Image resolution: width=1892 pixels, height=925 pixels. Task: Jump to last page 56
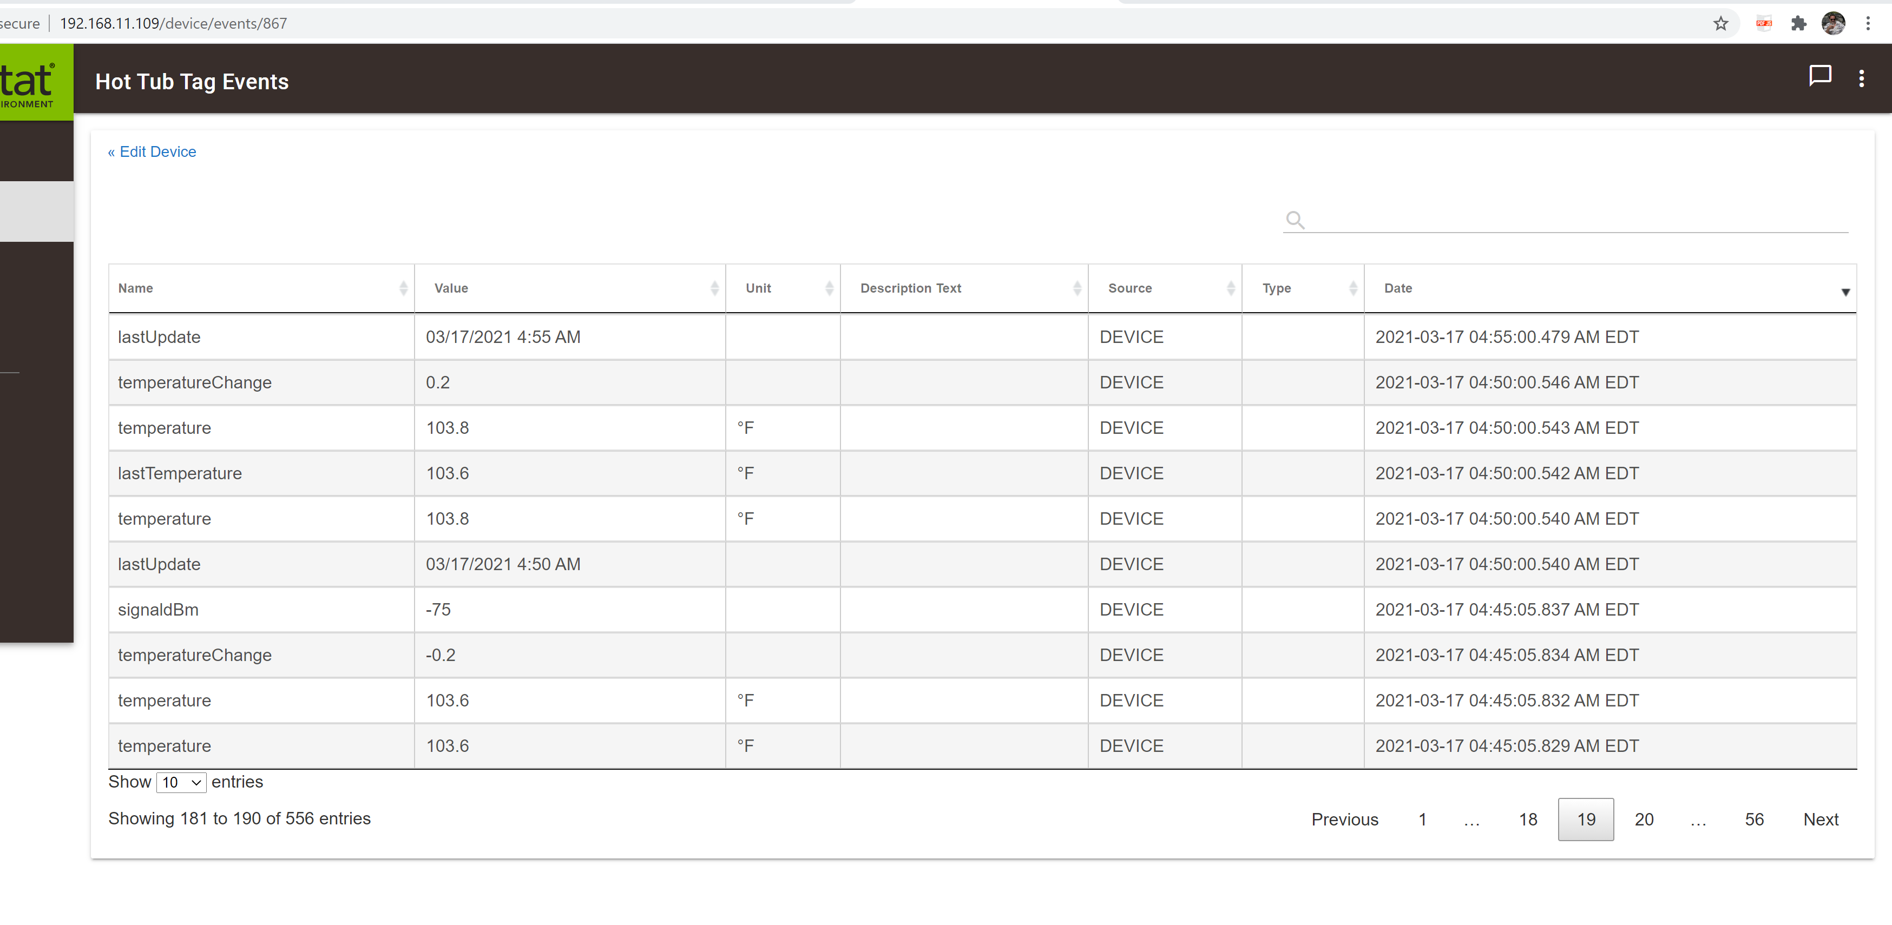[1753, 820]
